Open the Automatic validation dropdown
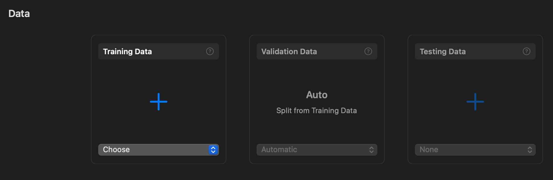 pyautogui.click(x=311, y=150)
